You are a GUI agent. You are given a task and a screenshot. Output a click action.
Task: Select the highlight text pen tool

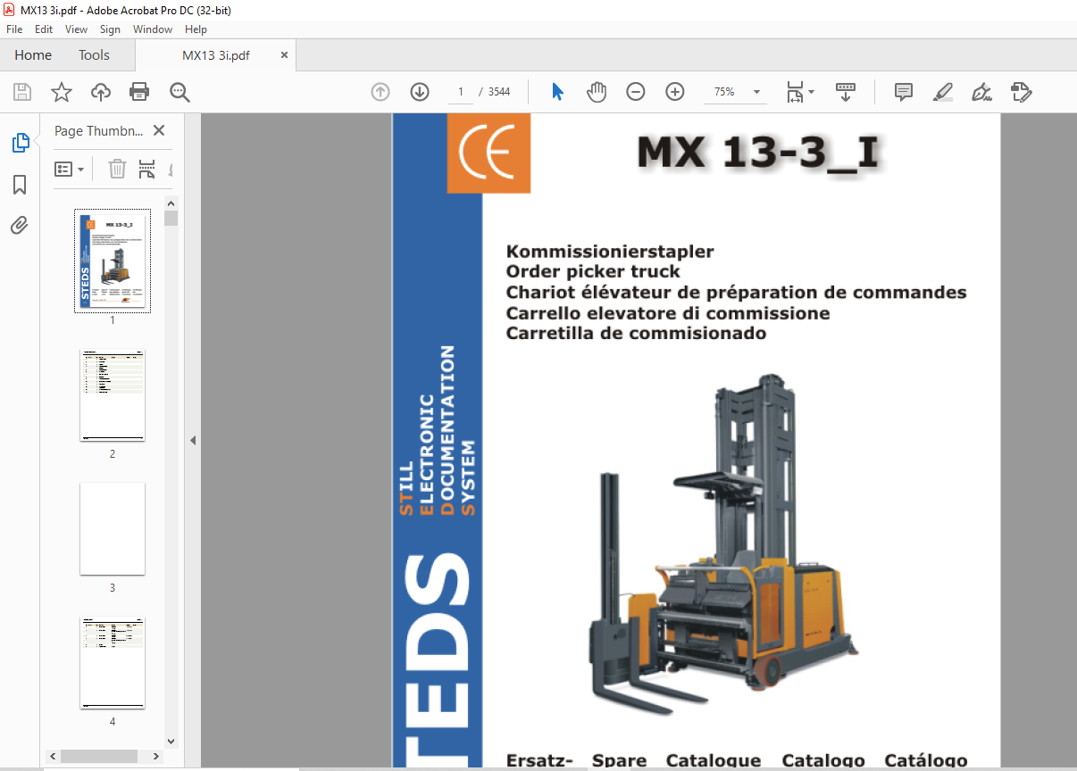click(x=943, y=92)
